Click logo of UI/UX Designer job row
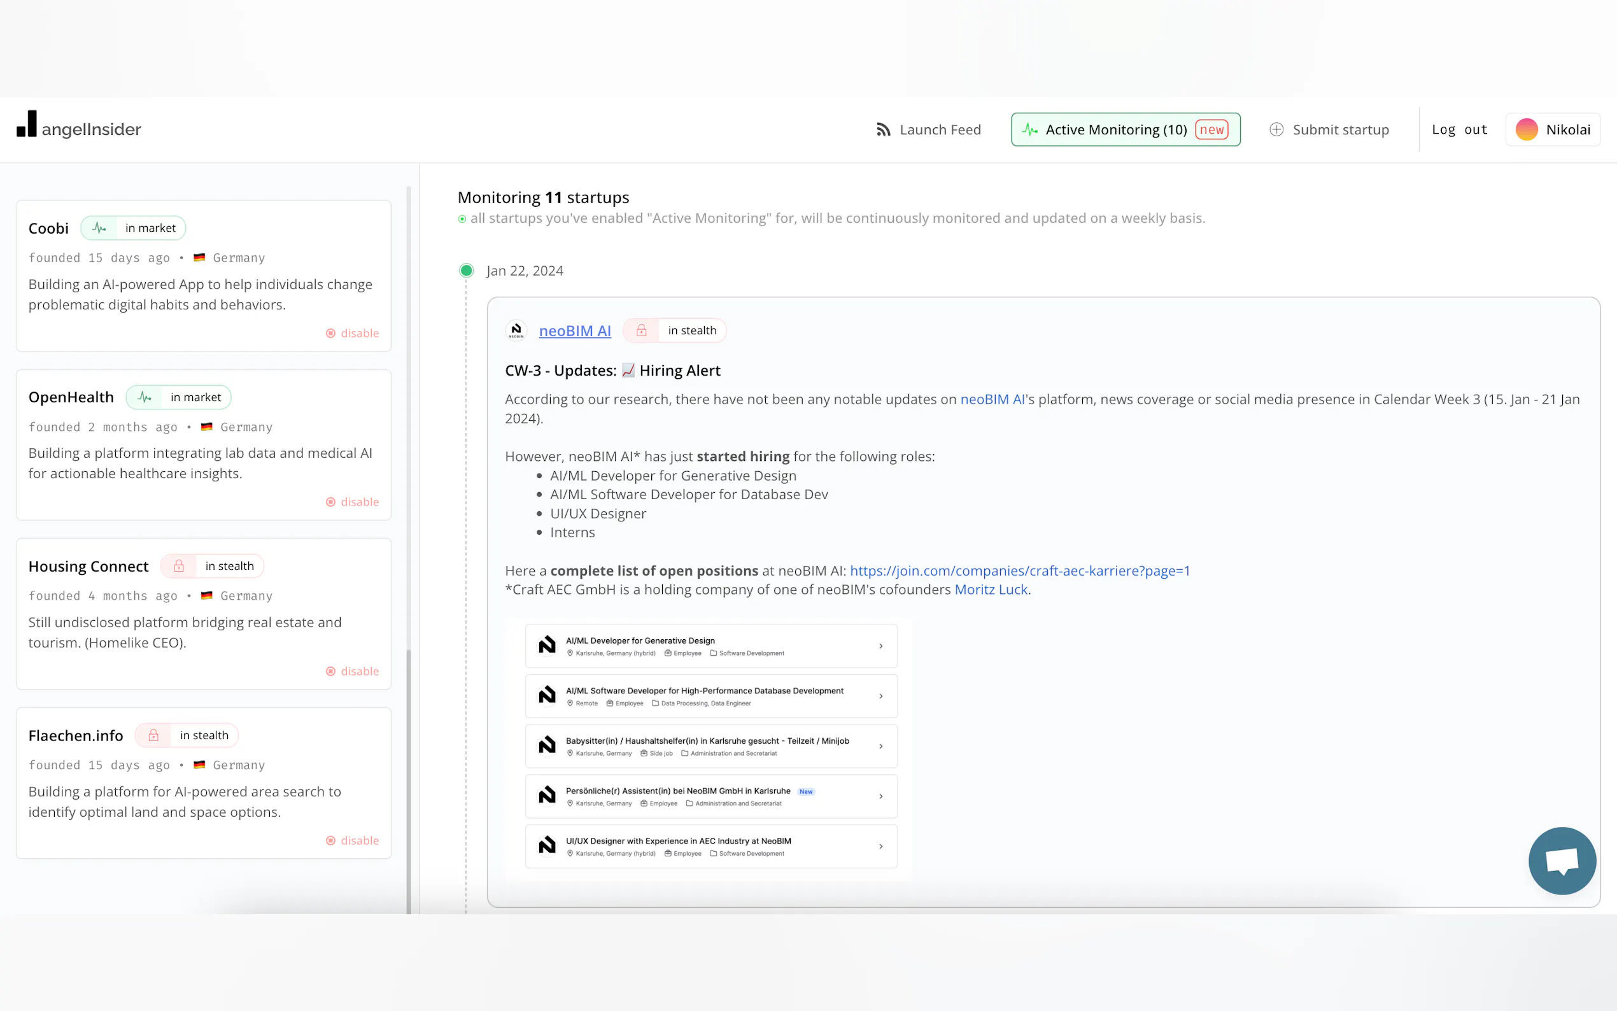The width and height of the screenshot is (1617, 1011). [x=547, y=845]
